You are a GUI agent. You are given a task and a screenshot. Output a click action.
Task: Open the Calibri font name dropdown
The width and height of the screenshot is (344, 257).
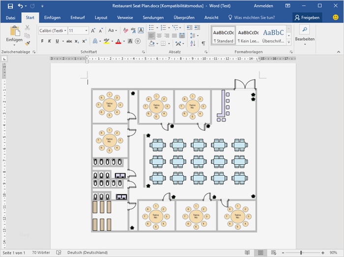64,30
